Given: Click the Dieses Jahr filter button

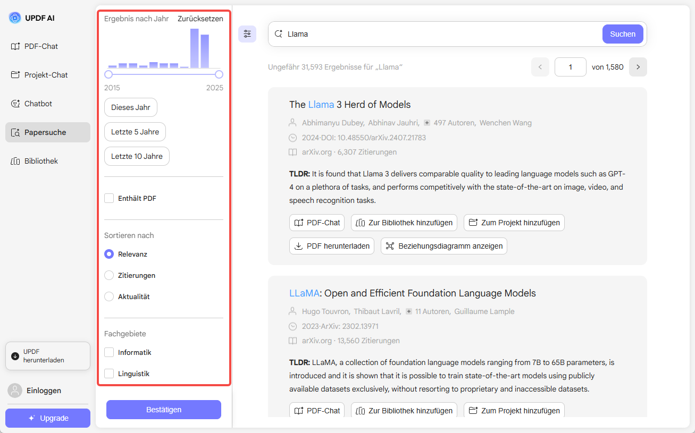Looking at the screenshot, I should (x=131, y=107).
